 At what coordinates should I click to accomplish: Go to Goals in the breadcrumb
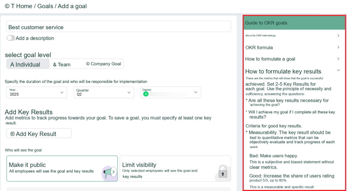(45, 6)
